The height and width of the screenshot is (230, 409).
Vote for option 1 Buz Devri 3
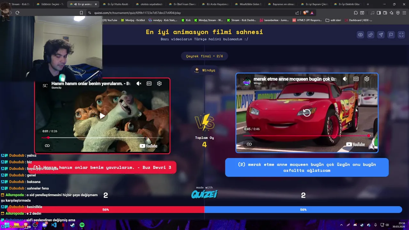(102, 167)
